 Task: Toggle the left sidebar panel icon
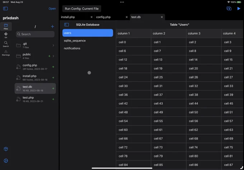point(5,9)
